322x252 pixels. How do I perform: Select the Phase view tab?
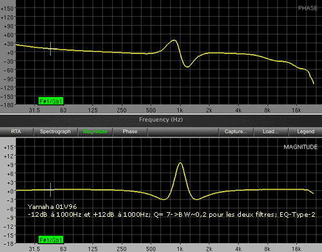(130, 132)
